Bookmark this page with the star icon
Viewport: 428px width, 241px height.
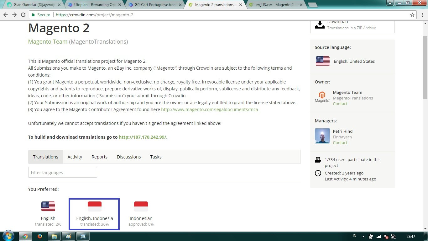(412, 15)
